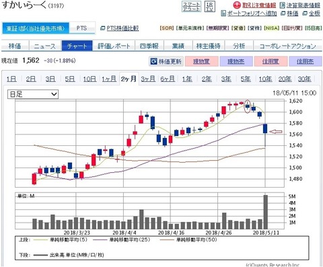Click the [単元未満株] label

190,28
